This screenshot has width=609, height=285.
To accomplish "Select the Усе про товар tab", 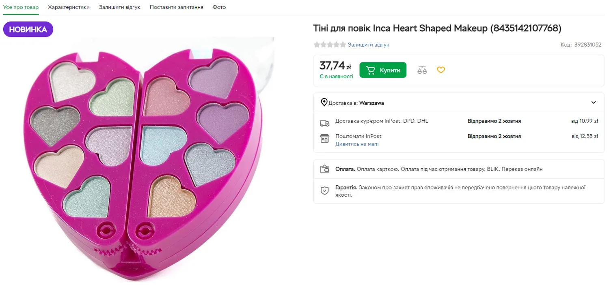I will (21, 7).
